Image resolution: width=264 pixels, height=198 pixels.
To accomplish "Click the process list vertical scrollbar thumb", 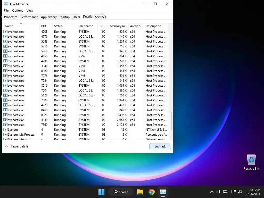I will [x=171, y=121].
